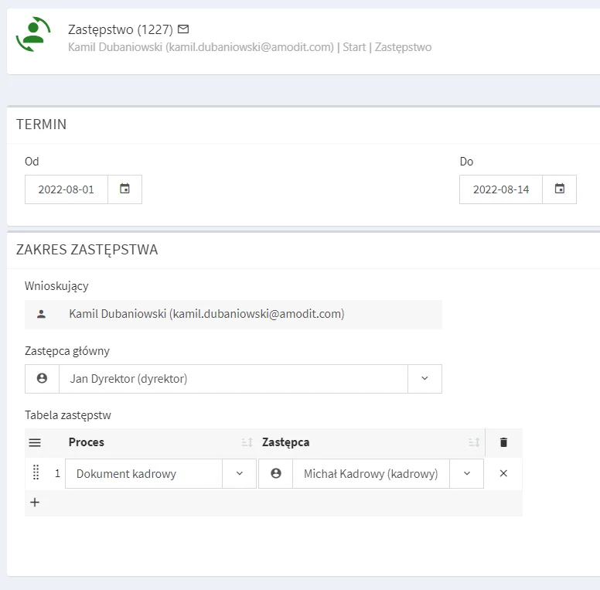Image resolution: width=600 pixels, height=590 pixels.
Task: Click the ZAKRES ZASTĘPSTWA section header
Action: [x=87, y=250]
